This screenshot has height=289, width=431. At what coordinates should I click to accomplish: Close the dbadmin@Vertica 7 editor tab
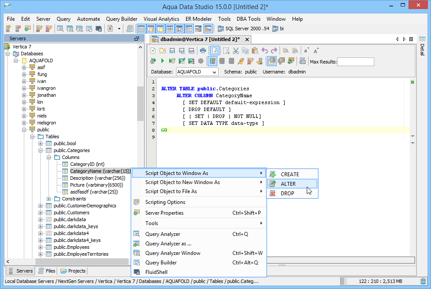[247, 39]
